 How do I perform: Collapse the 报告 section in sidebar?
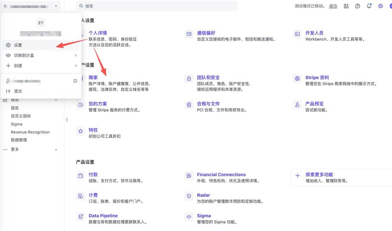(56, 100)
